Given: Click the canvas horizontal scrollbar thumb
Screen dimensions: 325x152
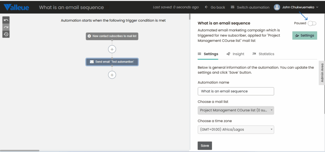Looking at the screenshot, I should tap(20, 151).
